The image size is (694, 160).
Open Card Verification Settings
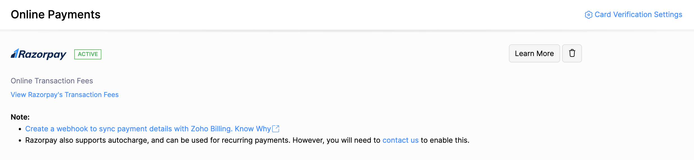coord(638,14)
